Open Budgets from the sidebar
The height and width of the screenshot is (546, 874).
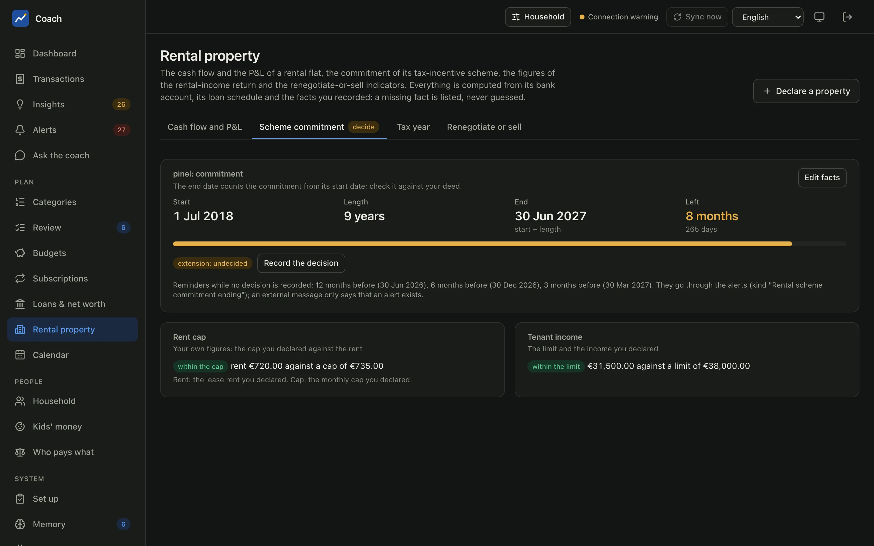point(72,253)
